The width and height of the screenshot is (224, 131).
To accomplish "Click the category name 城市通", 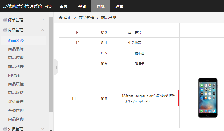I will [139, 53].
